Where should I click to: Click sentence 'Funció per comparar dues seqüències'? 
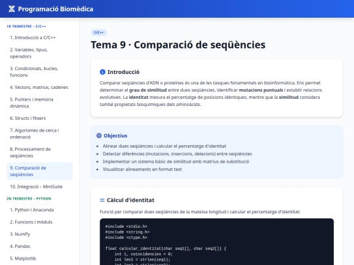coord(200,212)
